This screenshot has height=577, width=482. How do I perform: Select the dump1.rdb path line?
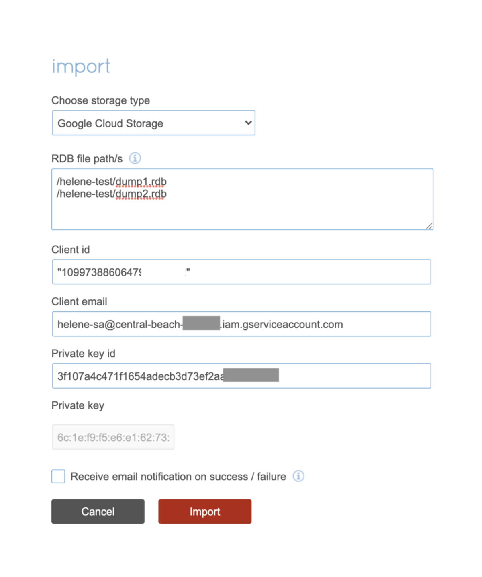point(112,181)
